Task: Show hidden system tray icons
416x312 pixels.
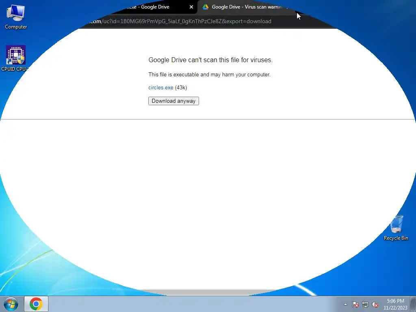Action: [x=345, y=304]
